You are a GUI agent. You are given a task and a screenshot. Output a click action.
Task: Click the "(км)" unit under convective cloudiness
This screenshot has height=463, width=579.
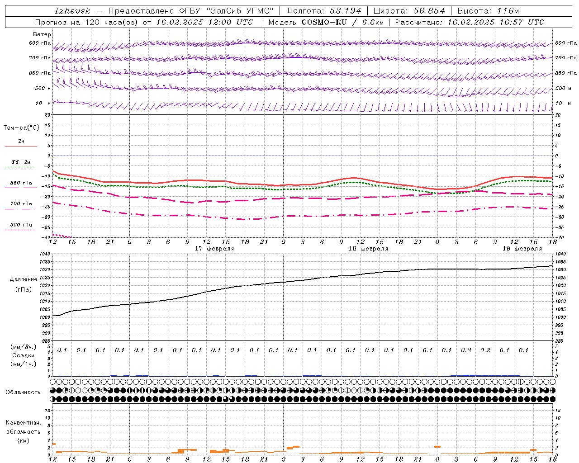[x=23, y=440]
